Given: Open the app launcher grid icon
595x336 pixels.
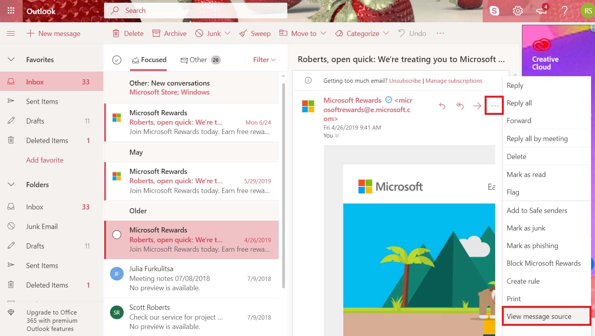Looking at the screenshot, I should click(x=11, y=11).
